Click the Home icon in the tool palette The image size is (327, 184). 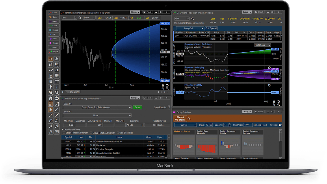point(51,98)
